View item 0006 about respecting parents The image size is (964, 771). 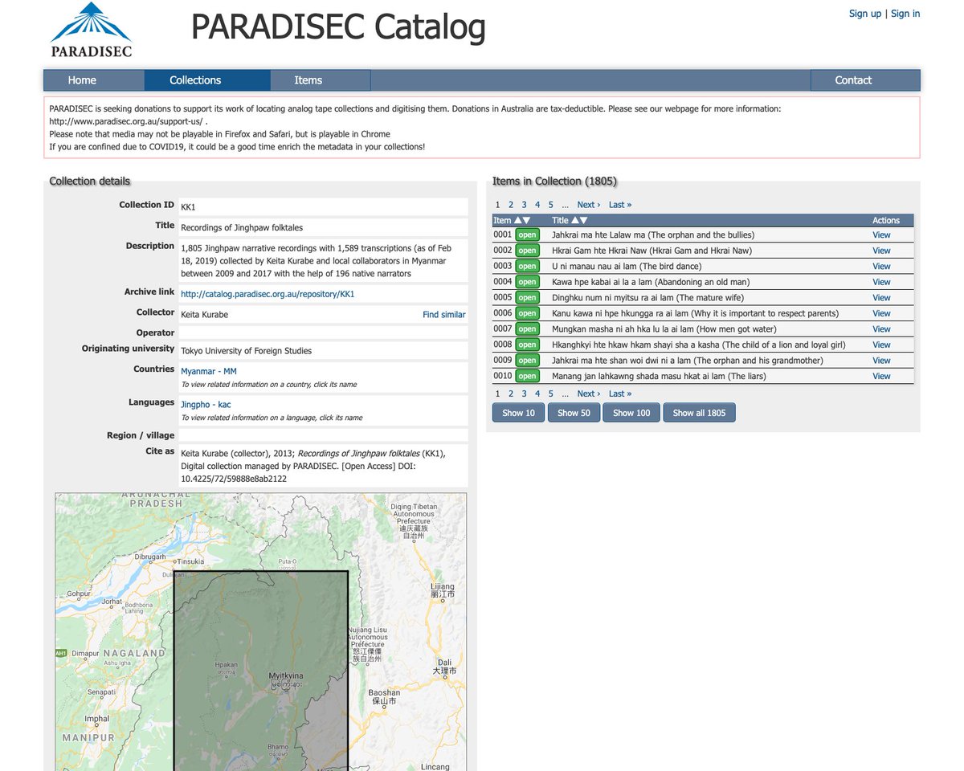coord(881,313)
